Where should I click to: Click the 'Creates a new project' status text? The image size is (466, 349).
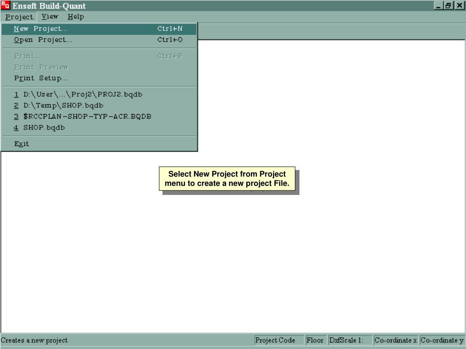[x=34, y=340]
